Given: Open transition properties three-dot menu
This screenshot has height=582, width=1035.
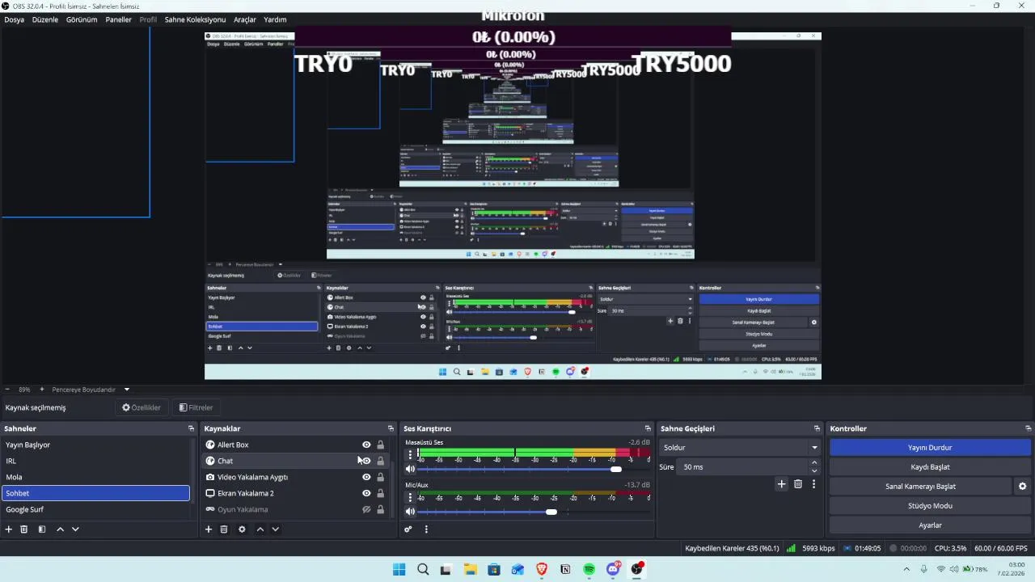Looking at the screenshot, I should [x=813, y=484].
